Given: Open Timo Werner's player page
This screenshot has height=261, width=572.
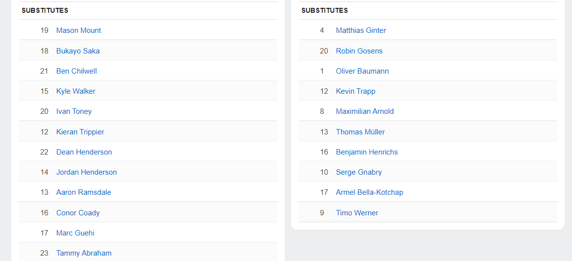Looking at the screenshot, I should tap(357, 213).
